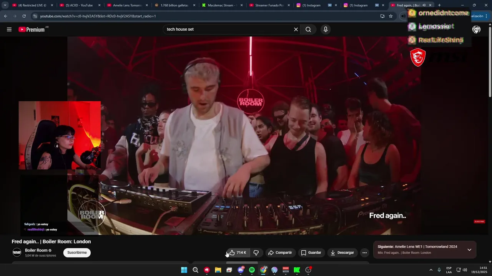Bookmark this page with the star
Viewport: 492px width, 276px height.
(391, 16)
